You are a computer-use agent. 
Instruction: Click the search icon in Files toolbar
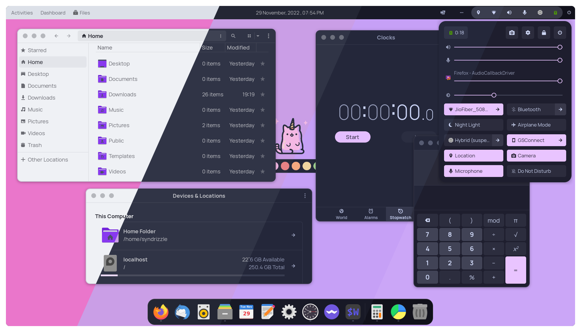(x=233, y=36)
